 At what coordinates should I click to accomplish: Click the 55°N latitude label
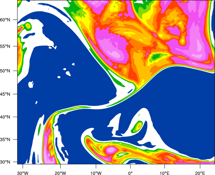click(x=5, y=46)
